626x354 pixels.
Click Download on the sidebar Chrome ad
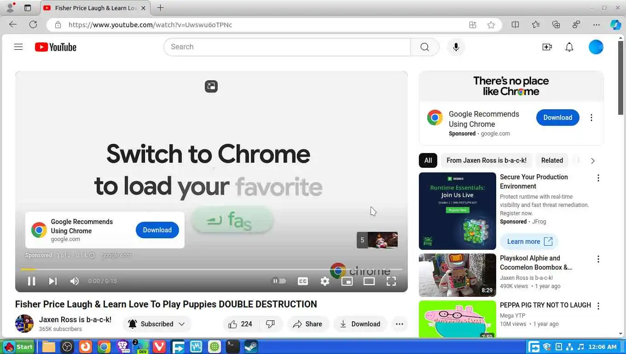pyautogui.click(x=557, y=118)
